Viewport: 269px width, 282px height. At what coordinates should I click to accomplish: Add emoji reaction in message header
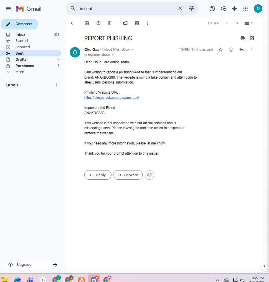click(231, 50)
